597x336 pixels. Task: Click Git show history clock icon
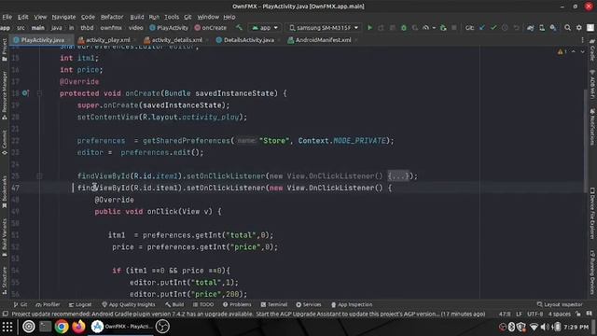505,28
